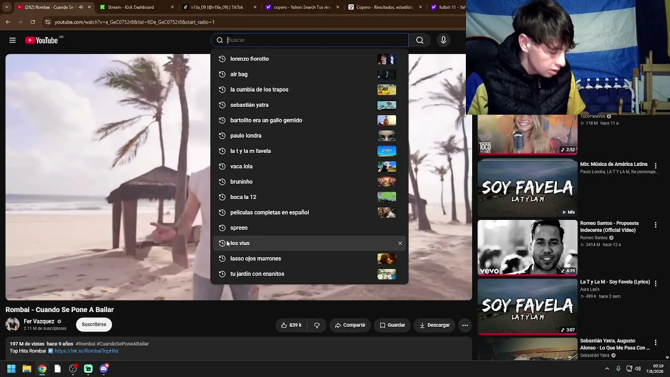The width and height of the screenshot is (670, 377).
Task: Open the lnk.to/RombaiTopHits link
Action: coord(86,351)
